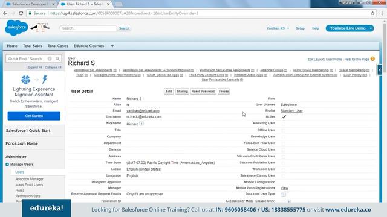Click the User Profile link
This screenshot has width=387, height=217.
334,59
